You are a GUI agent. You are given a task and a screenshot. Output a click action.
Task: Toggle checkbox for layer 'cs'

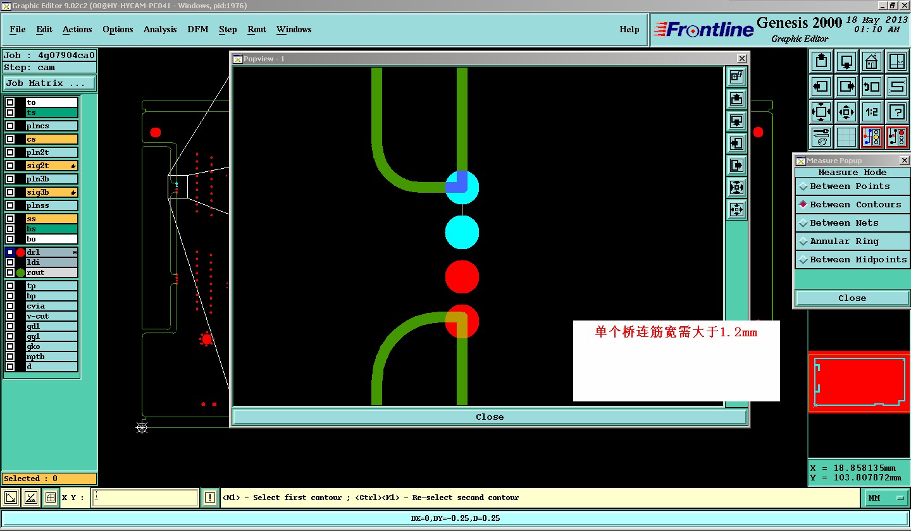[x=10, y=139]
